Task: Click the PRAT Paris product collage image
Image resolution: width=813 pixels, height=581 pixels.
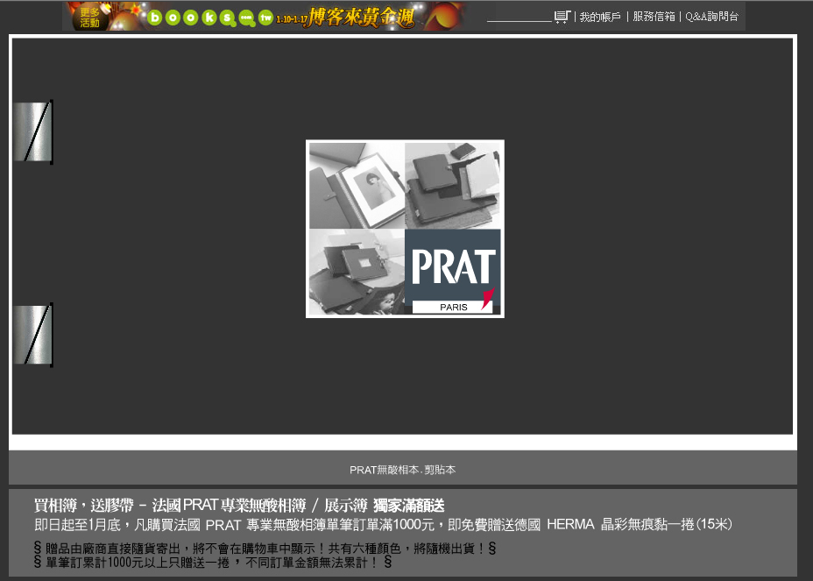Action: click(405, 229)
